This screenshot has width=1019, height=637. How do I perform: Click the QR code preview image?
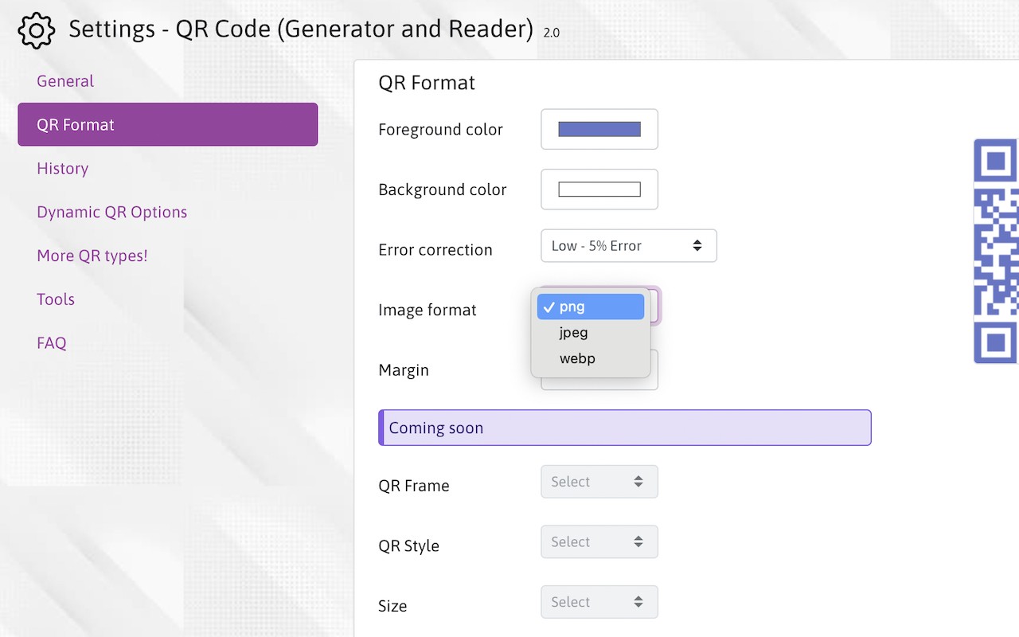click(996, 251)
